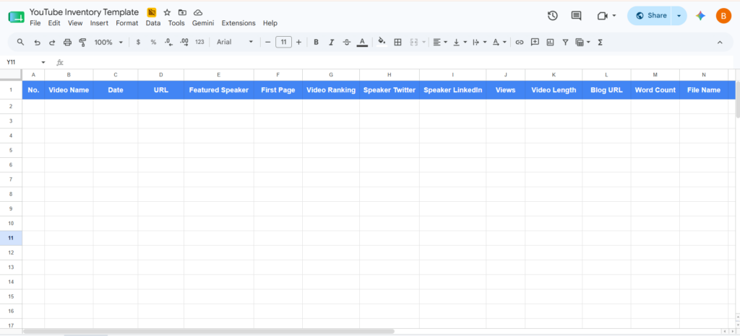Image resolution: width=740 pixels, height=336 pixels.
Task: Click the move to folder icon
Action: click(183, 12)
